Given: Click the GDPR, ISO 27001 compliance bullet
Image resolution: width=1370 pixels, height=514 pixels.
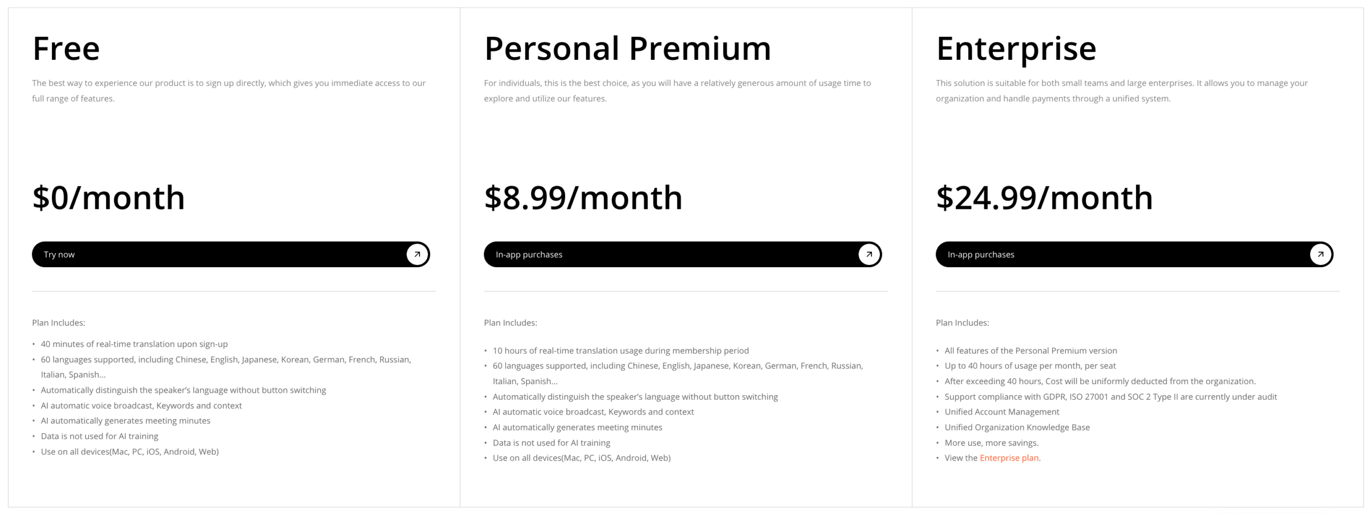Looking at the screenshot, I should pos(1110,397).
